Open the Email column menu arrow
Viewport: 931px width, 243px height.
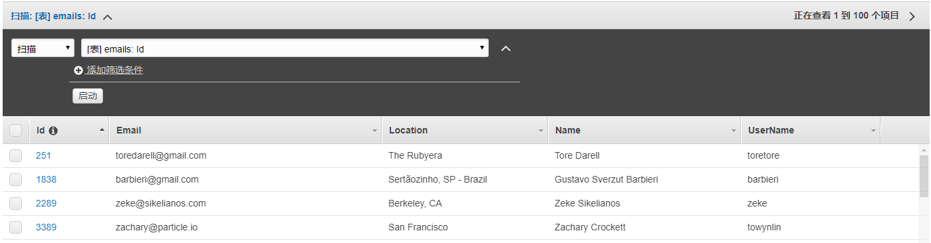(x=374, y=131)
